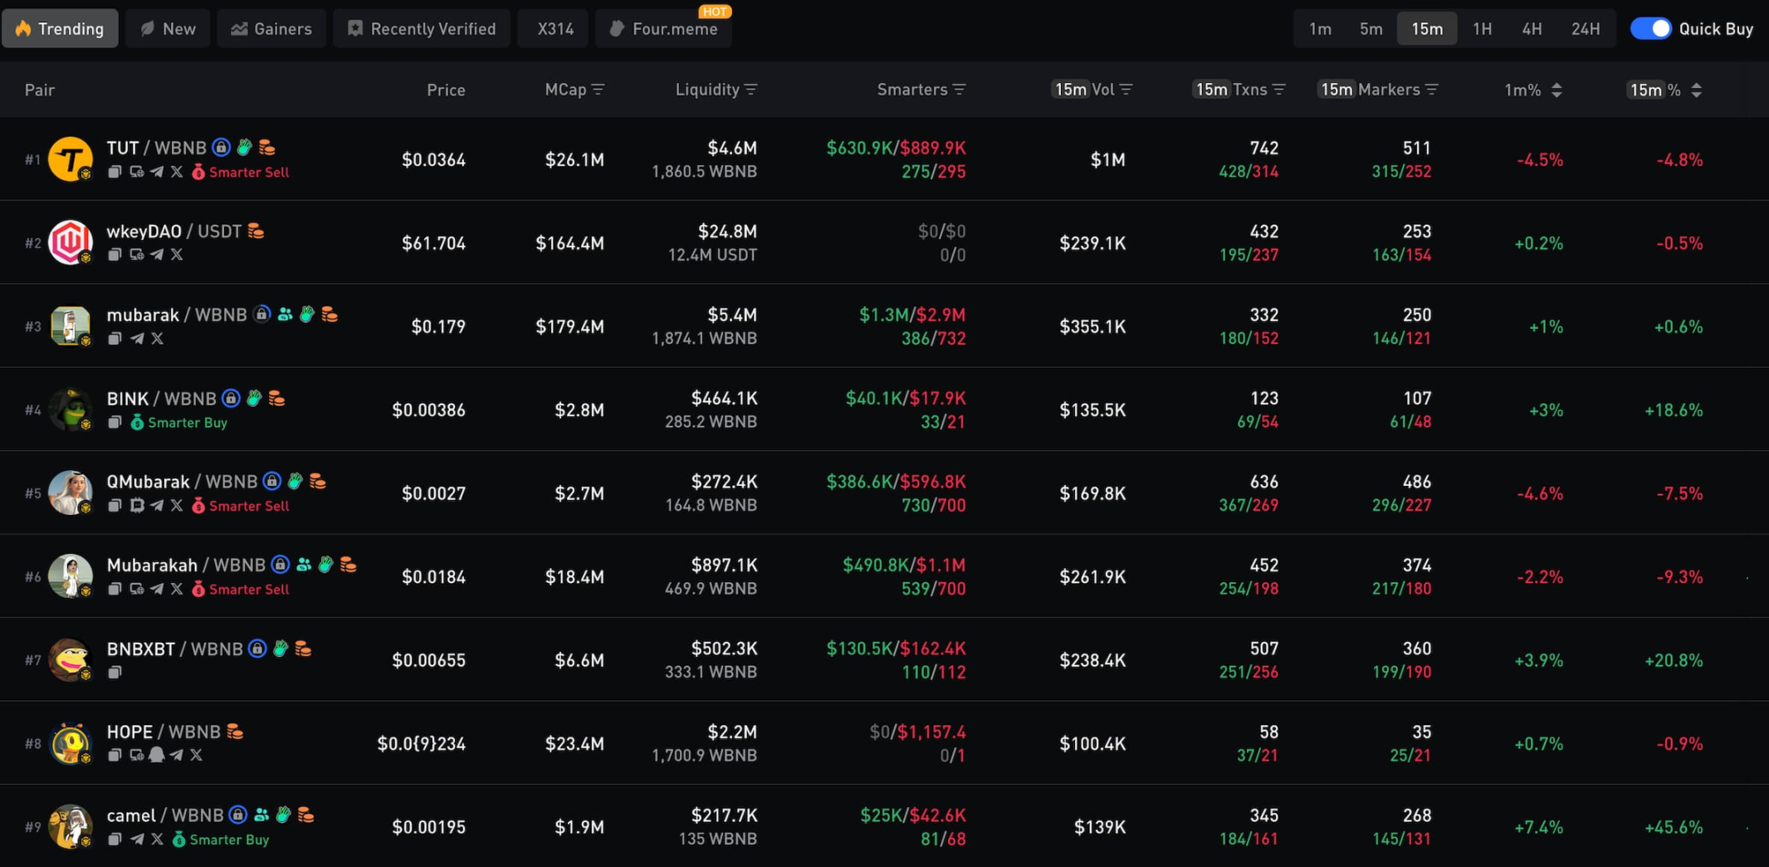Click the camel community holders icon

click(x=261, y=815)
